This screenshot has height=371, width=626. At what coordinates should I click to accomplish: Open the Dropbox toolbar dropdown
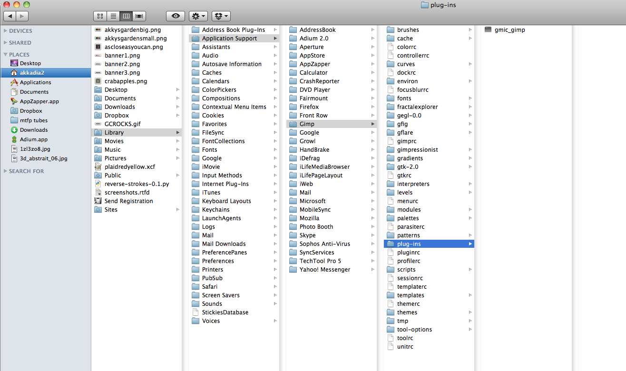(x=221, y=16)
